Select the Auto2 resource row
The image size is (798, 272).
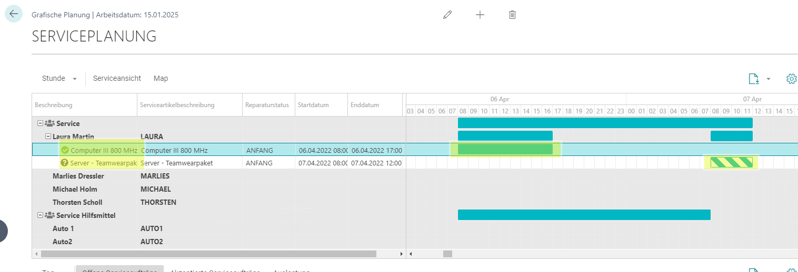(219, 242)
